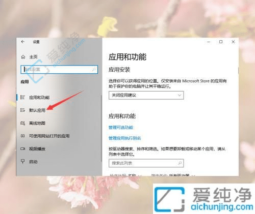
Task: Close the Settings window
Action: pyautogui.click(x=233, y=42)
